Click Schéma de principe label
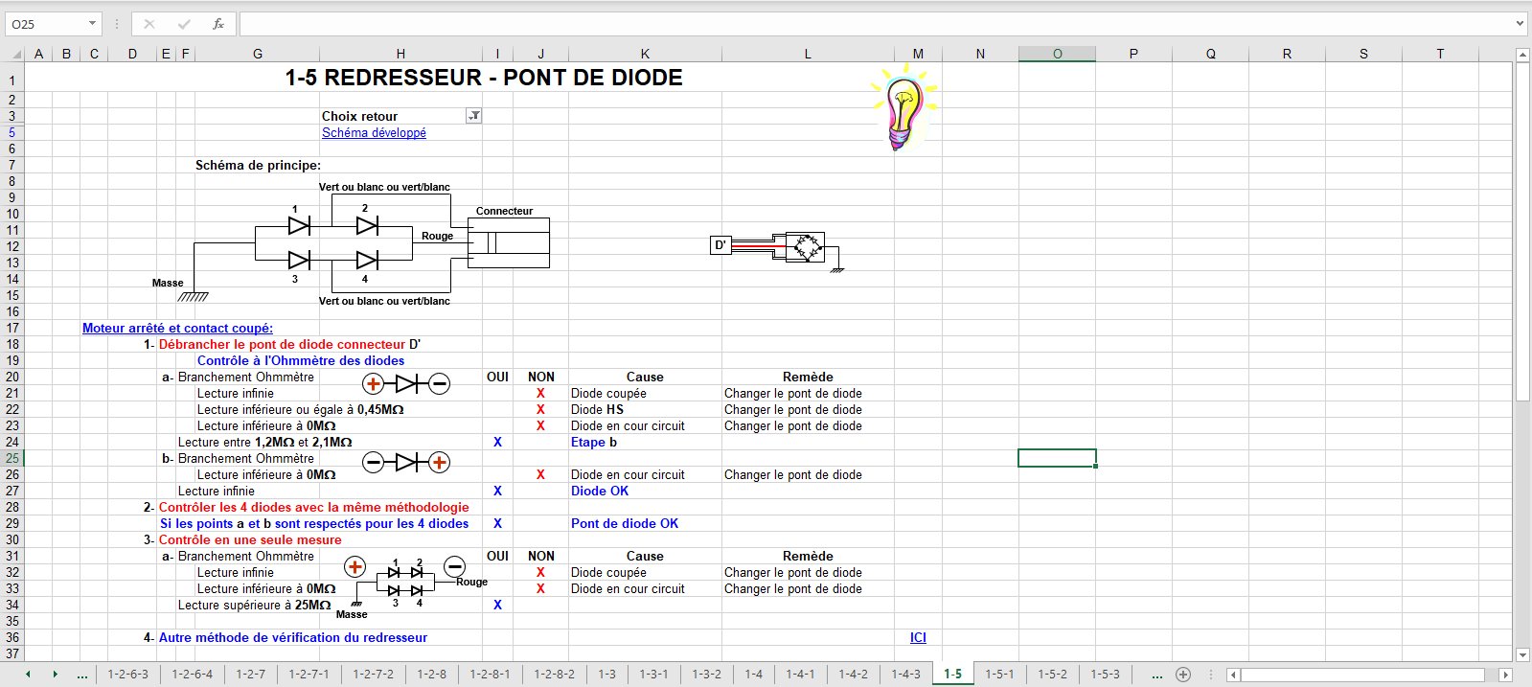 point(258,165)
